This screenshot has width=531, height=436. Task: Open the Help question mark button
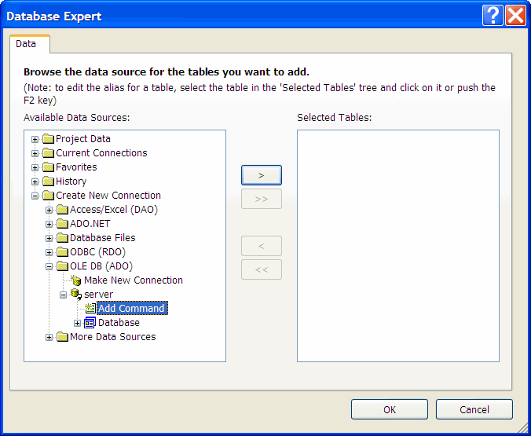click(x=493, y=16)
